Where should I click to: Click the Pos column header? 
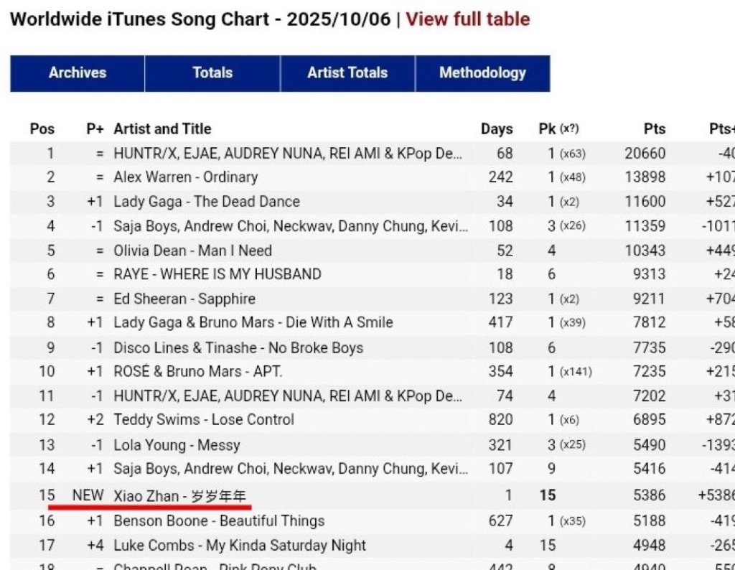pos(42,129)
